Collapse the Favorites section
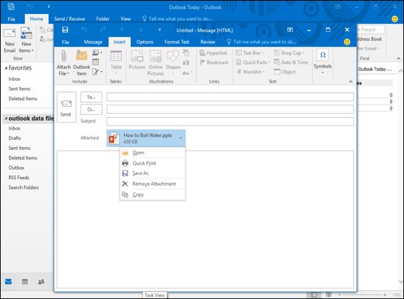The width and height of the screenshot is (404, 299). [6, 68]
